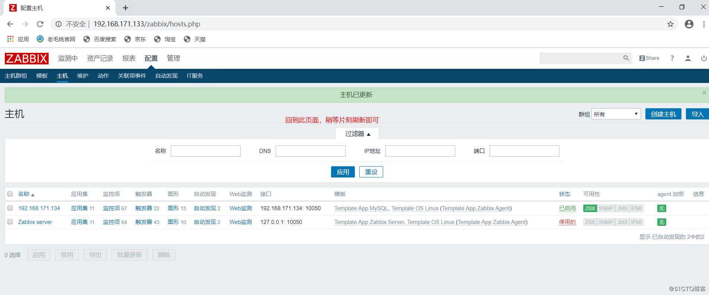Screen dimensions: 709x295
Task: Open the 京东 bookmark
Action: pyautogui.click(x=135, y=39)
